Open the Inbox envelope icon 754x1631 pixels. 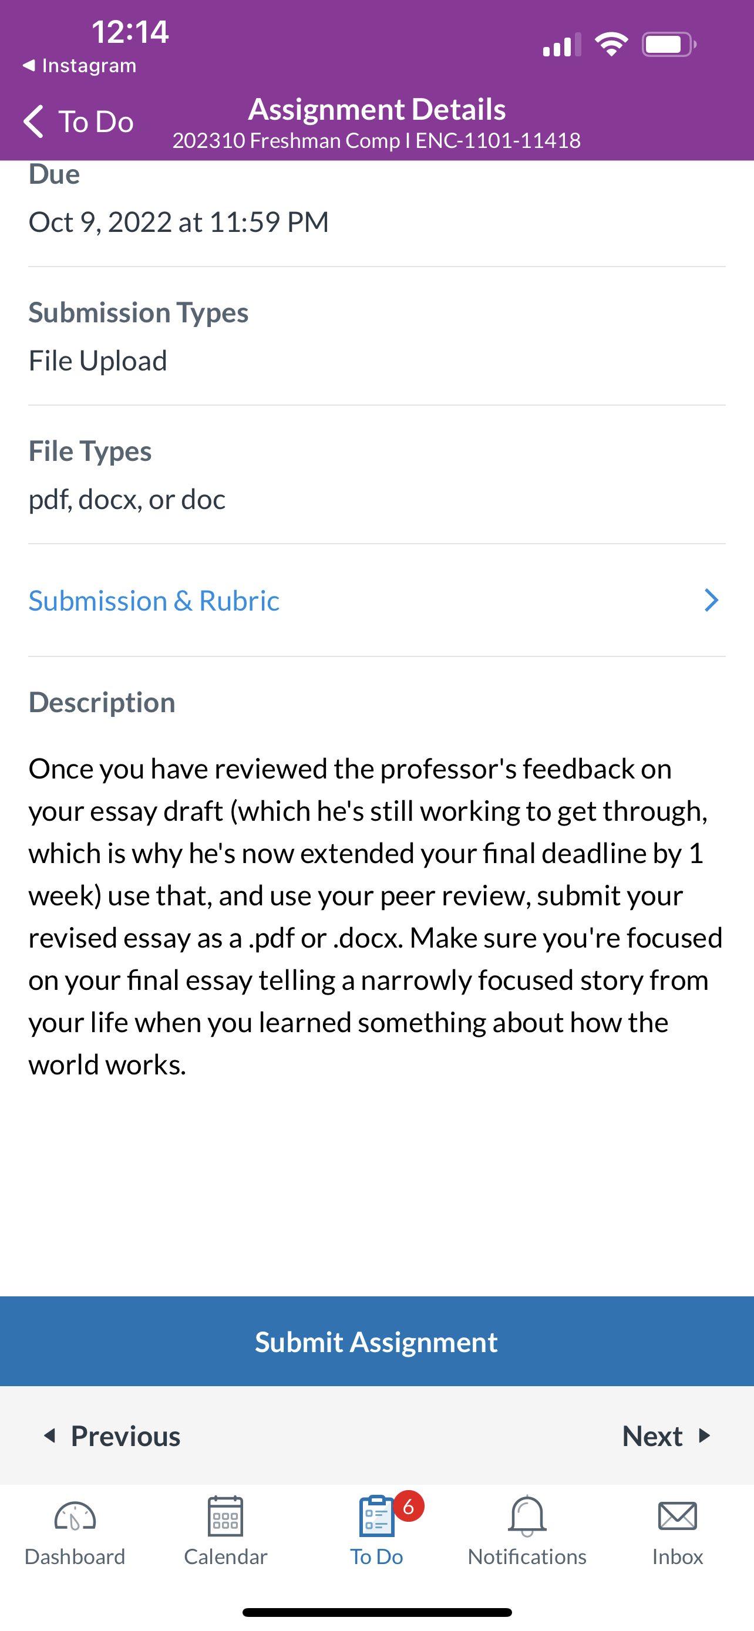678,1517
